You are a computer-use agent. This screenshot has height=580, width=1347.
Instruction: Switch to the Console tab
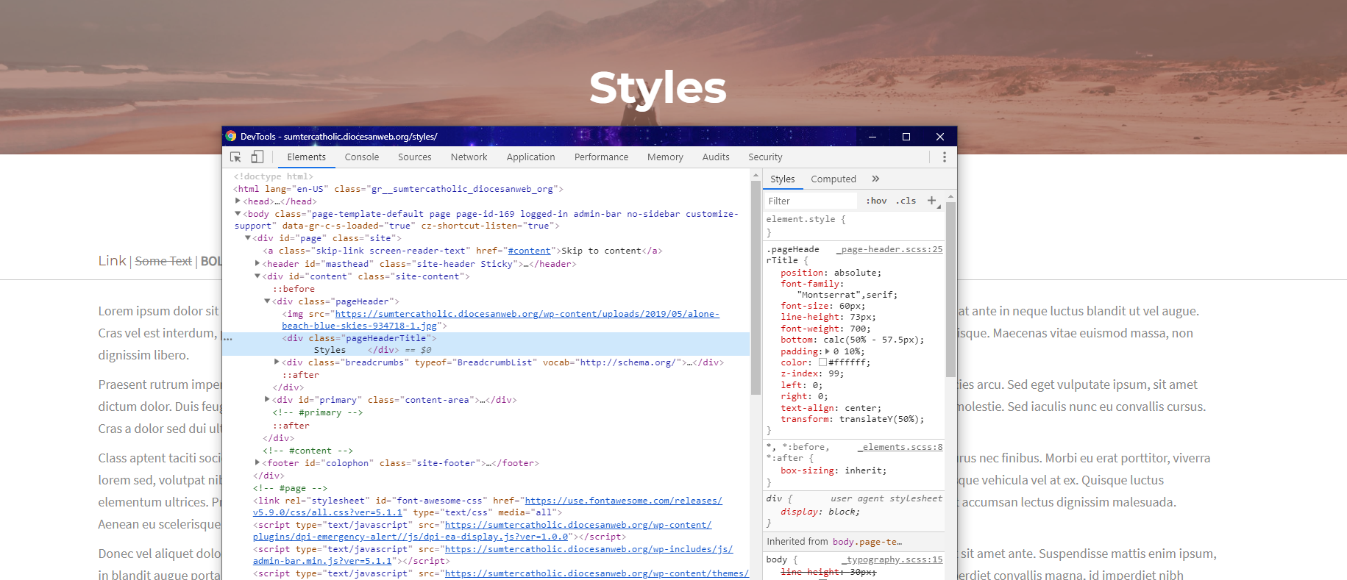[x=361, y=157]
